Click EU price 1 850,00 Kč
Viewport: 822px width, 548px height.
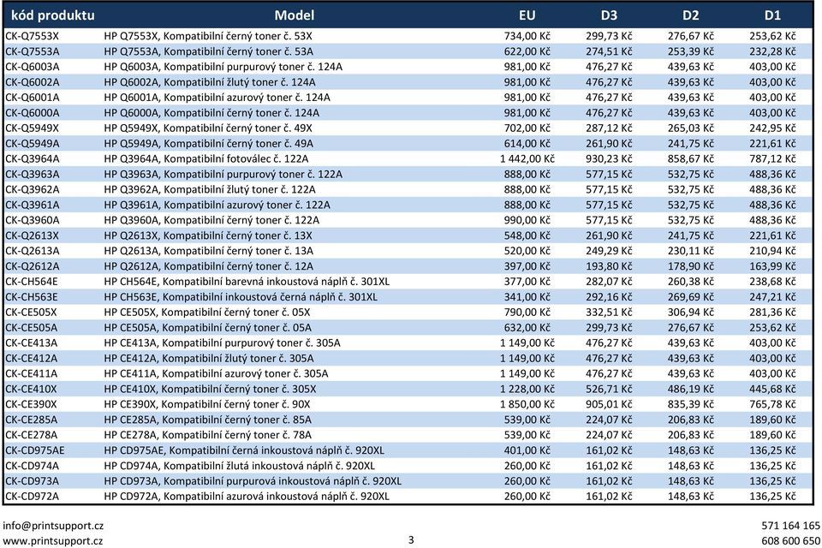tap(527, 404)
